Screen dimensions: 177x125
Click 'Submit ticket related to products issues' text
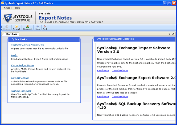tap(39, 83)
